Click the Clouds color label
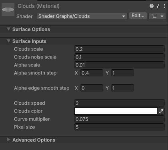This screenshot has height=150, width=168. point(28,111)
